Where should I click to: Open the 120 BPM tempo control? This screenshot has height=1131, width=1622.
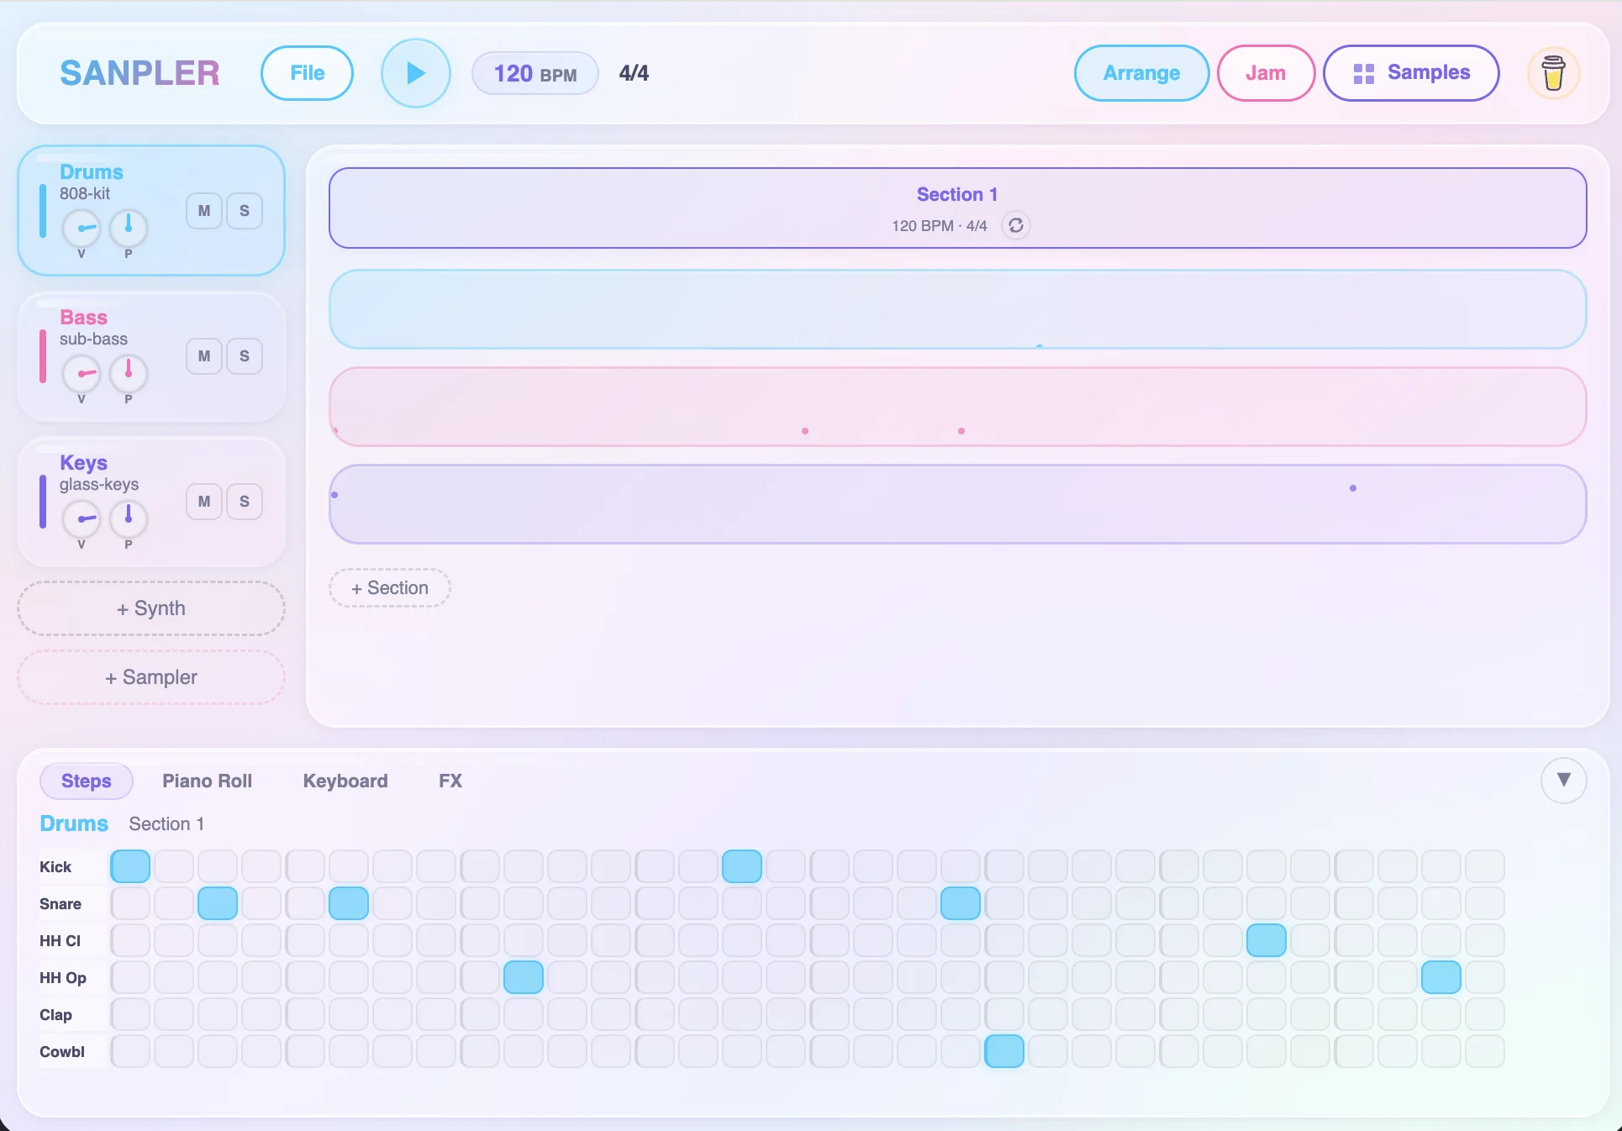[x=535, y=74]
